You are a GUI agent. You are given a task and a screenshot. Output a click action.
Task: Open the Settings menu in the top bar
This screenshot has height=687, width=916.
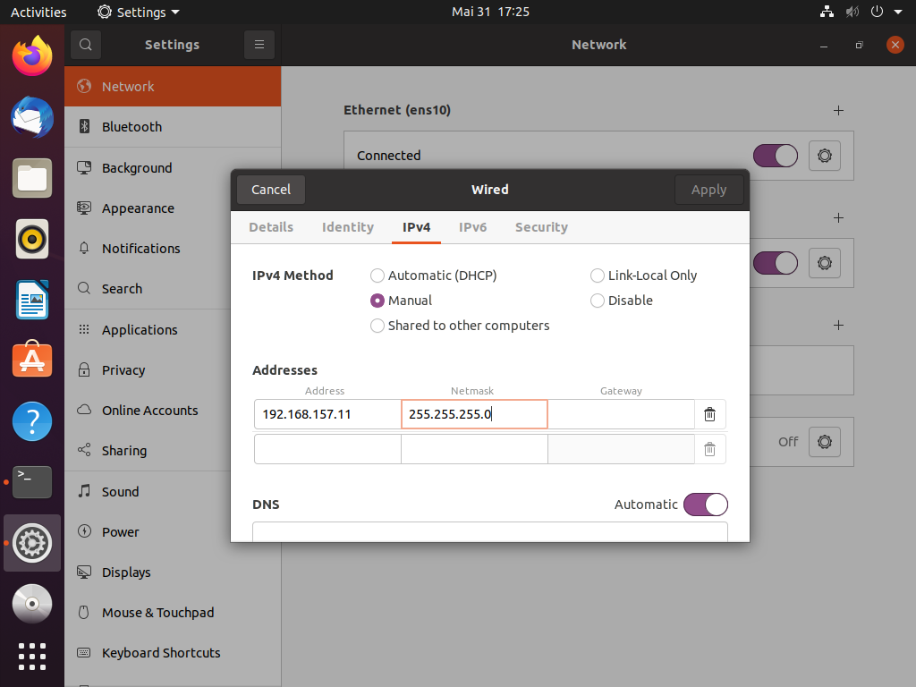pyautogui.click(x=137, y=12)
